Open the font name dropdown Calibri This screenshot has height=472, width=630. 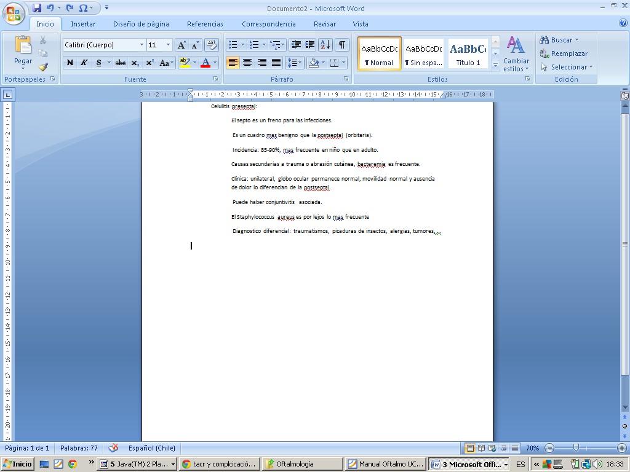(x=142, y=45)
